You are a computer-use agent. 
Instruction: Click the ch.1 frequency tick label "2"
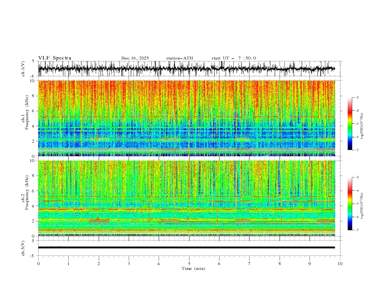(34, 141)
